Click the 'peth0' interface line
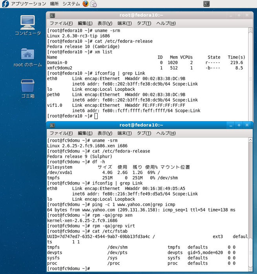Screen dimensions: 257x274 coord(116,95)
